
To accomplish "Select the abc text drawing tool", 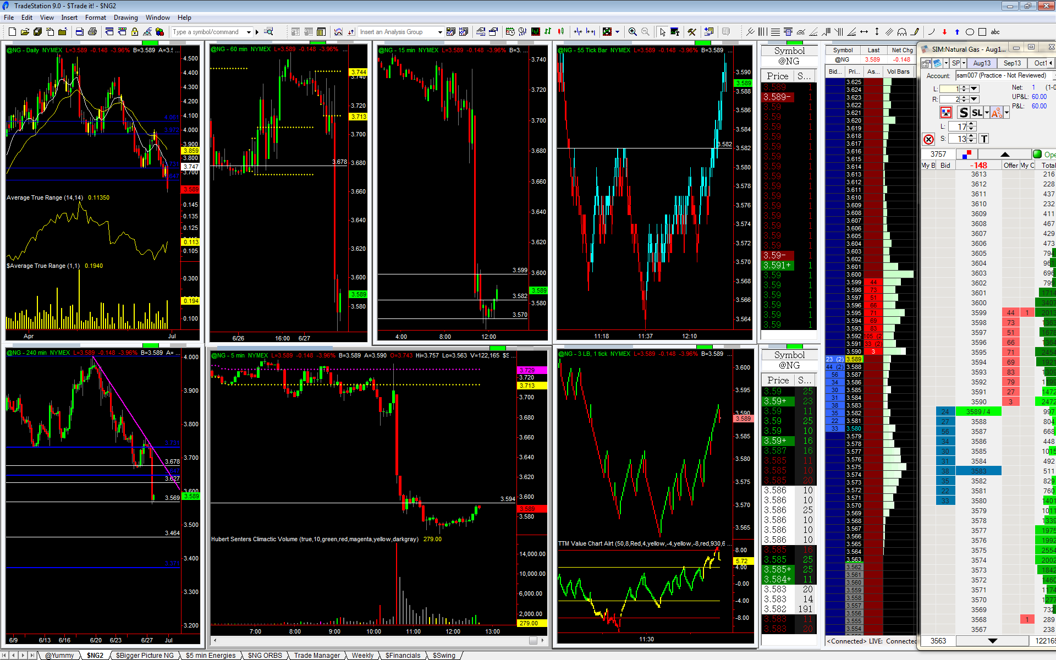I will coord(996,32).
